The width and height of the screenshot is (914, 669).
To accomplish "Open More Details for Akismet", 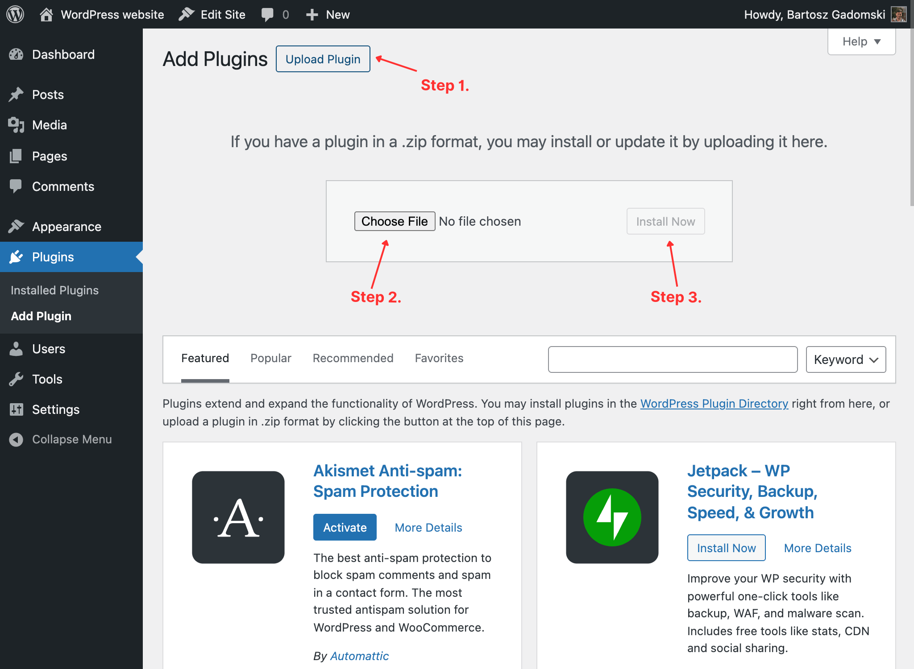I will click(428, 528).
